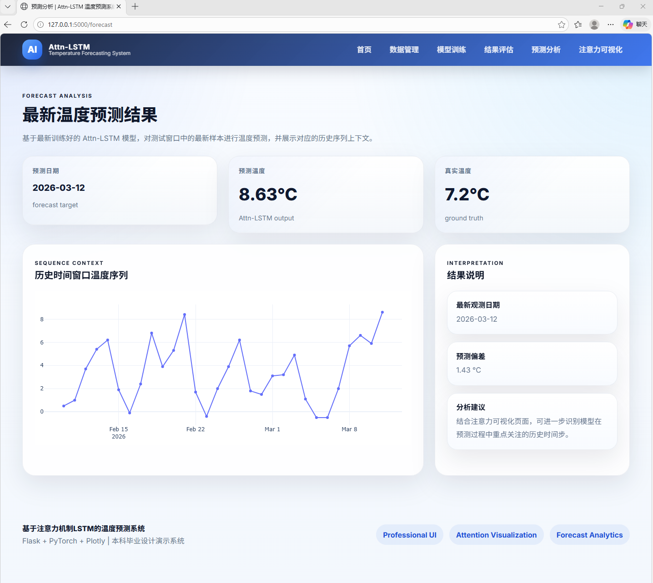The image size is (653, 583).
Task: Open a new browser tab
Action: (135, 6)
